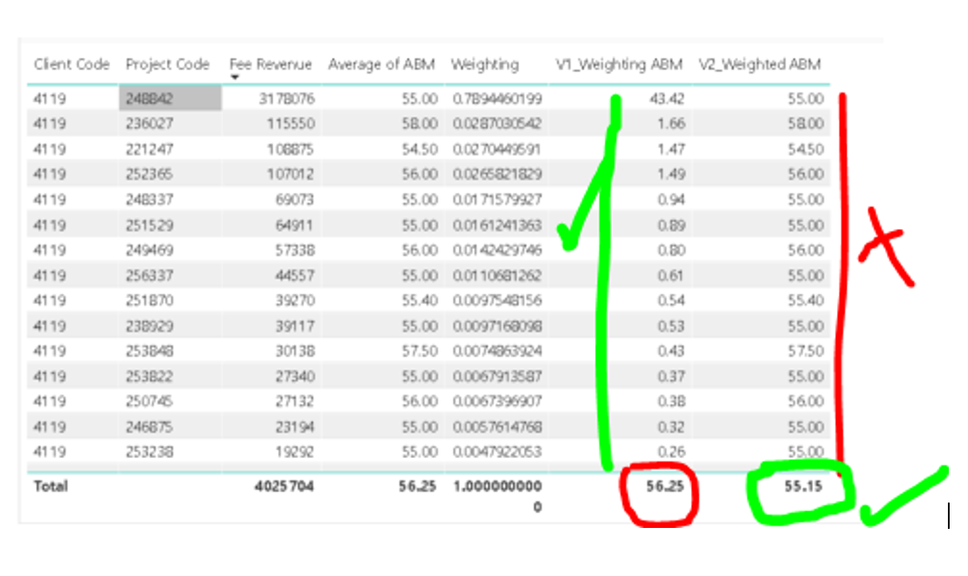Click the fee revenue value 107012
The image size is (968, 576).
[x=291, y=174]
